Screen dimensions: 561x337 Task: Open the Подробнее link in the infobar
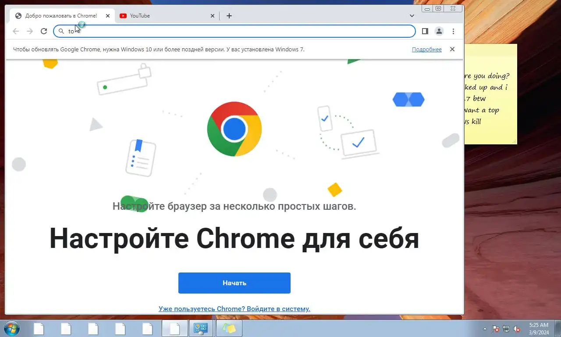click(x=427, y=50)
